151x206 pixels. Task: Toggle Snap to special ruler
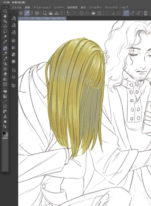pos(132,13)
